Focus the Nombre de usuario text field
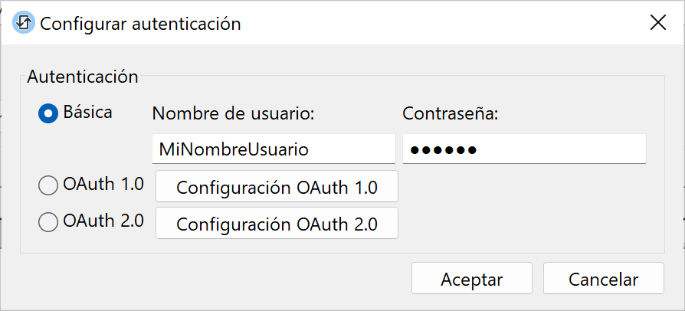685x311 pixels. coord(274,149)
